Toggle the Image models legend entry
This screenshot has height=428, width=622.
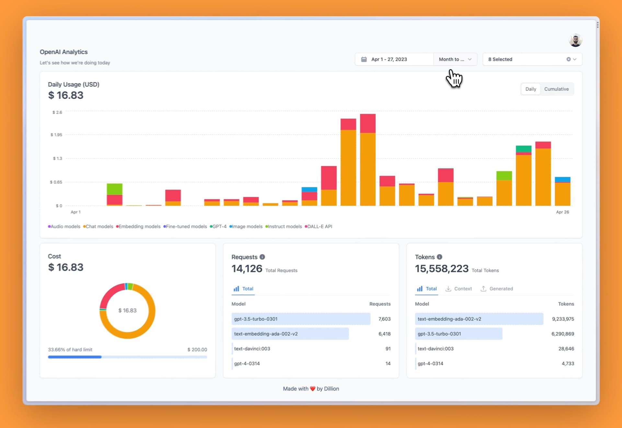[246, 226]
